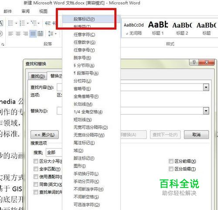Screen dimensions: 218x210
Task: Click the highlighted justify alignment icon
Action: pyautogui.click(x=33, y=34)
